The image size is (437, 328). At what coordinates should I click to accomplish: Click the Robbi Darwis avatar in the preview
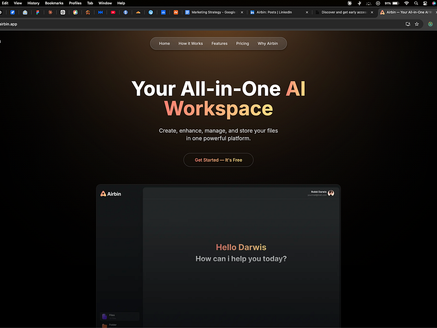(331, 193)
